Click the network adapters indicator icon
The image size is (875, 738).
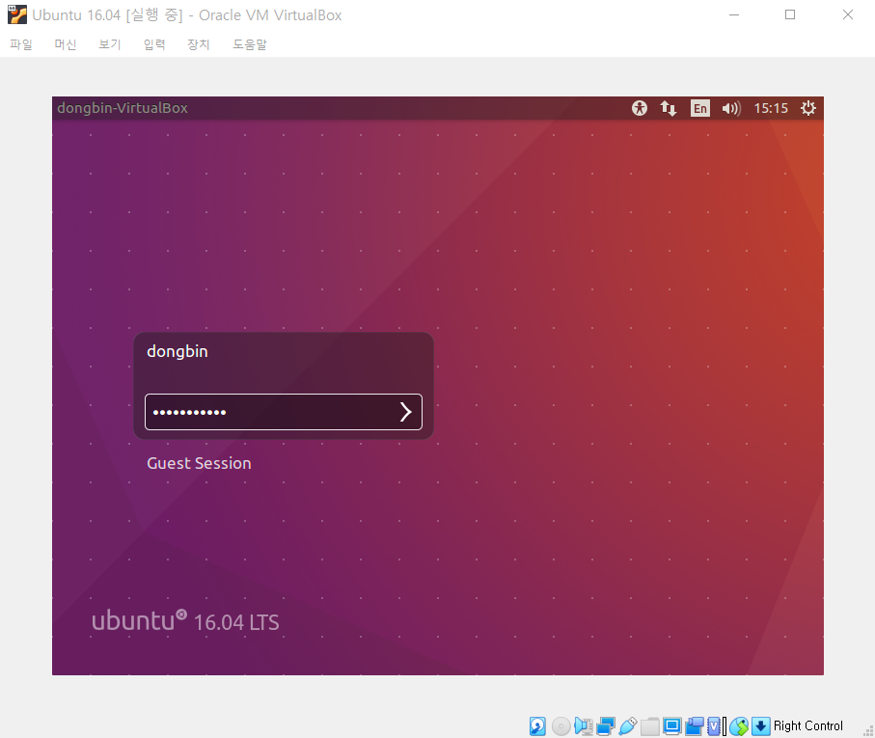tap(606, 725)
